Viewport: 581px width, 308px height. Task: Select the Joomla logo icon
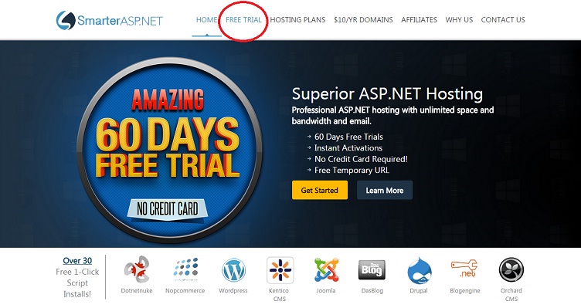tap(326, 270)
